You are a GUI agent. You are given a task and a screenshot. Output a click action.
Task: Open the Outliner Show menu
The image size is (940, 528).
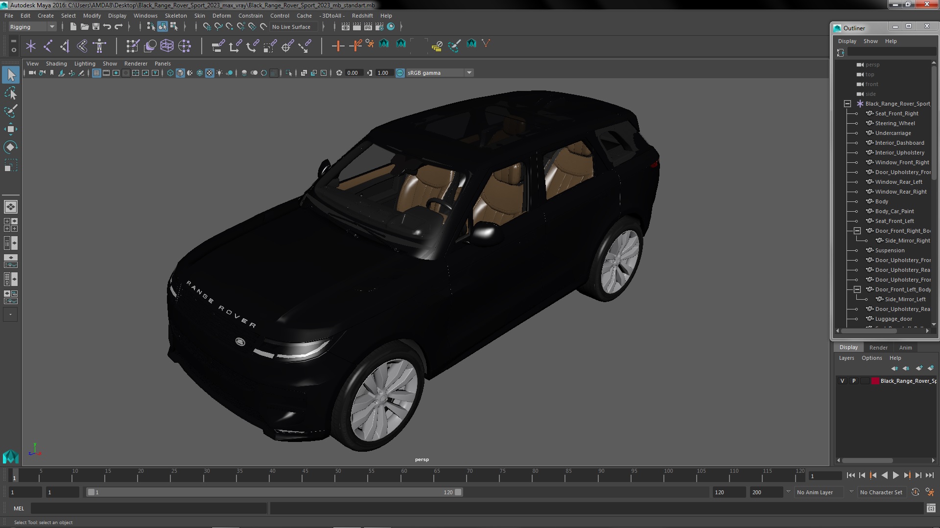point(870,41)
